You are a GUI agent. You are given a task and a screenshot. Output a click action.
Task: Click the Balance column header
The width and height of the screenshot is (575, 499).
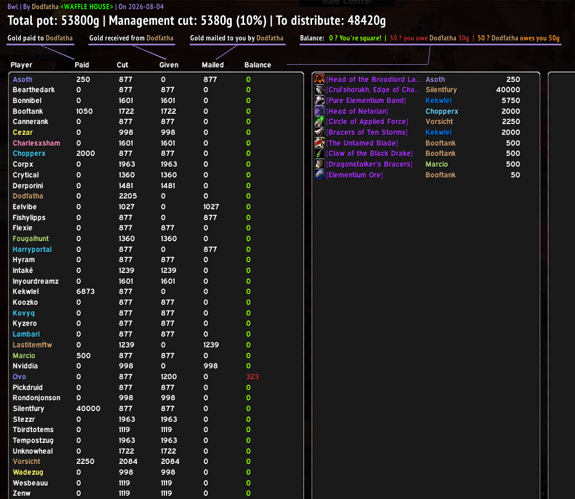point(258,65)
